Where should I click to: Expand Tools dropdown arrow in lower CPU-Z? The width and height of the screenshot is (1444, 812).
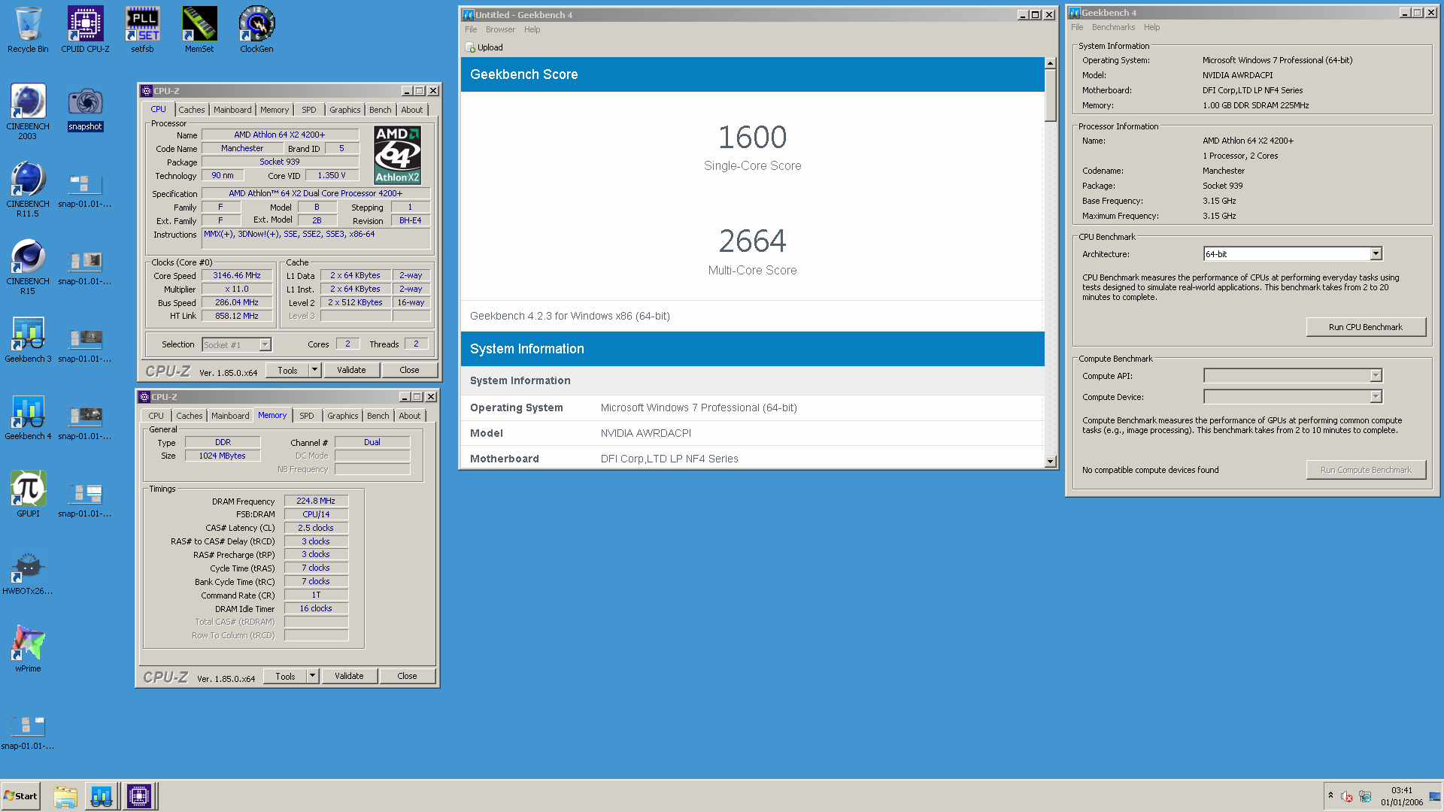coord(313,676)
